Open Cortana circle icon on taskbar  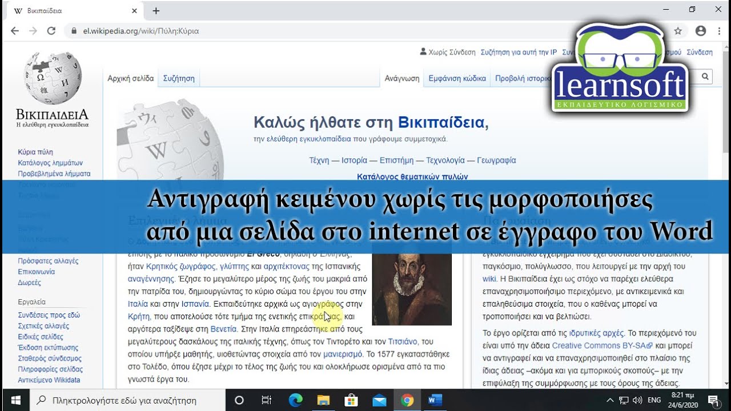(x=239, y=400)
